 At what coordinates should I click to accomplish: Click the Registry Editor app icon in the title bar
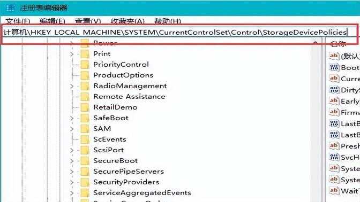coord(10,8)
